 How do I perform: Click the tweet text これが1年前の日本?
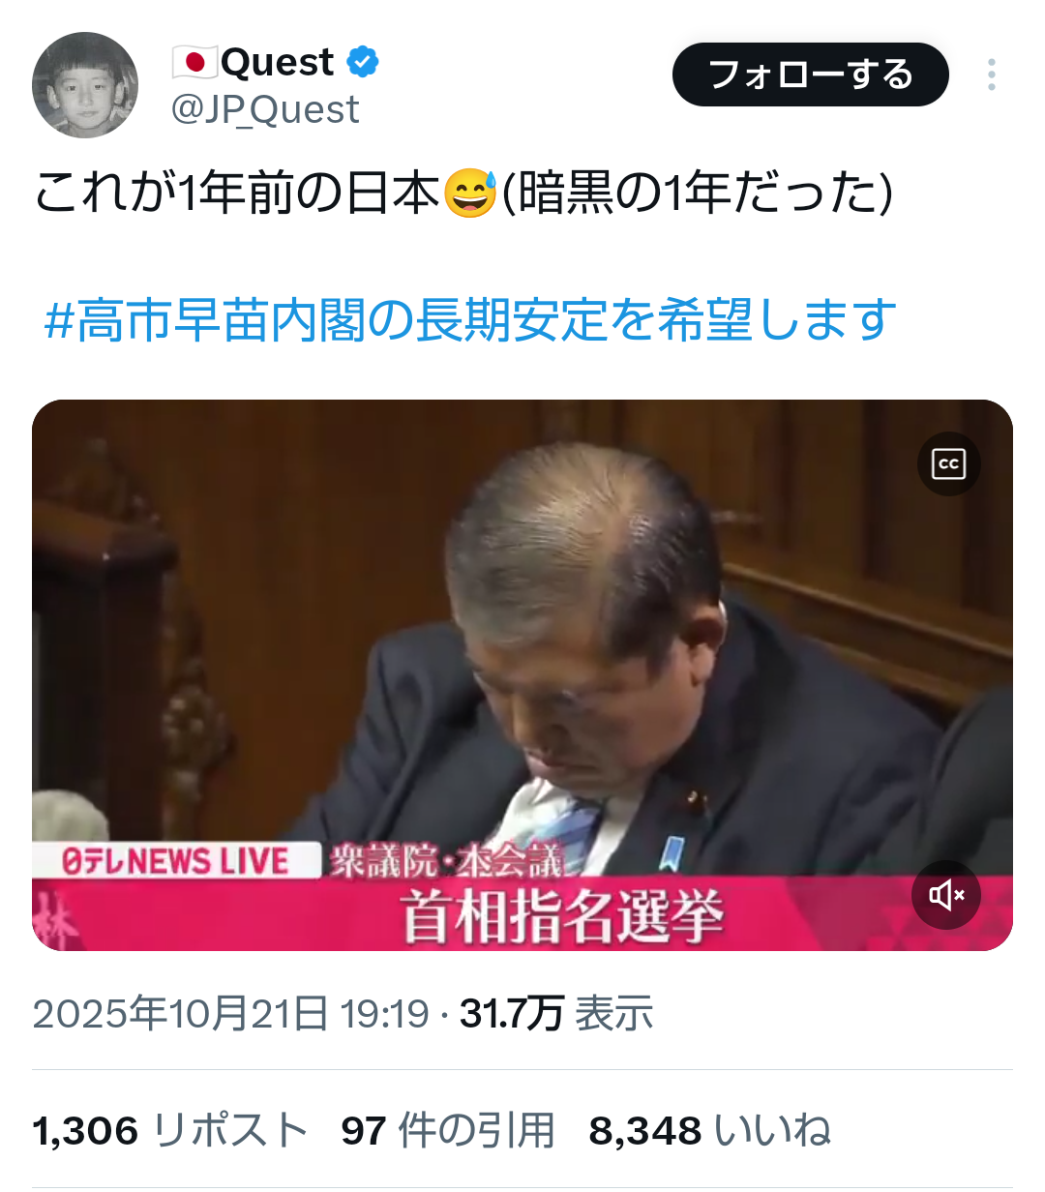[238, 193]
